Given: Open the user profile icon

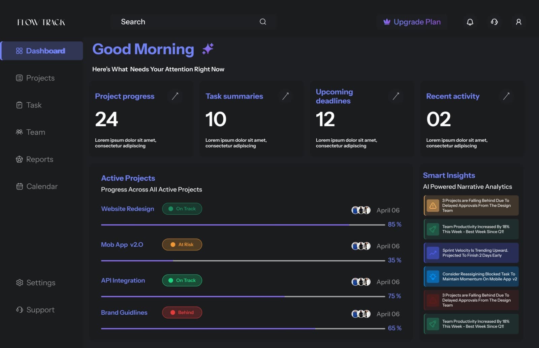Looking at the screenshot, I should pyautogui.click(x=518, y=22).
